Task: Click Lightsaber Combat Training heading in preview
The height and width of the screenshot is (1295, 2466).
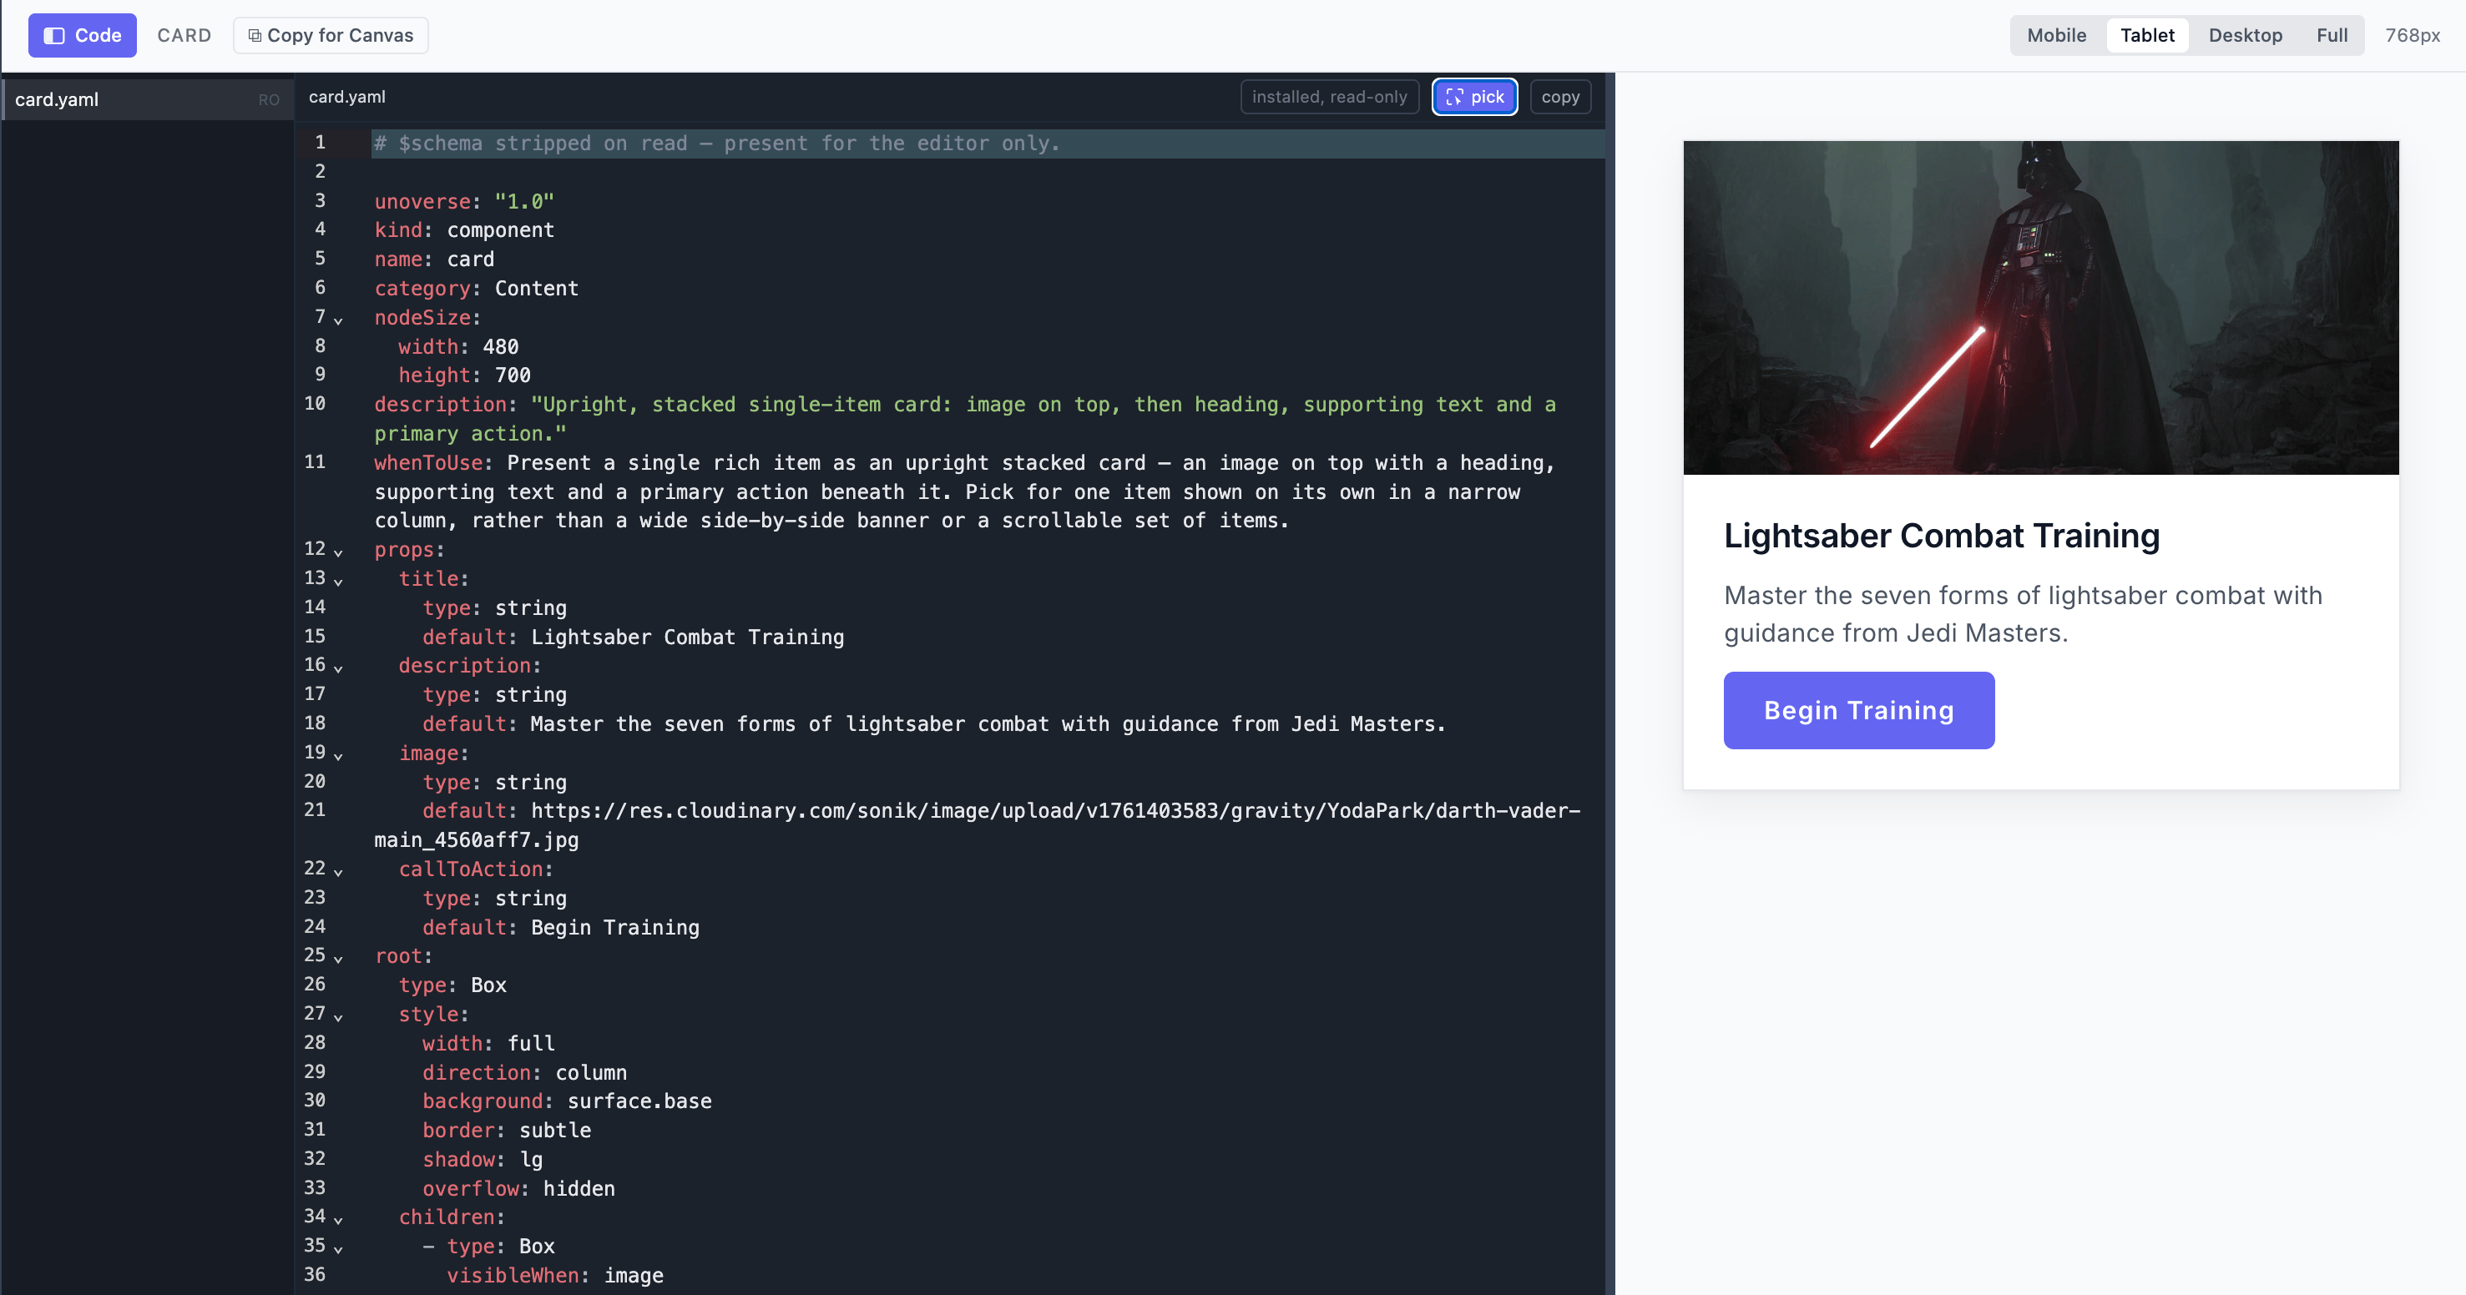Action: pos(1942,536)
